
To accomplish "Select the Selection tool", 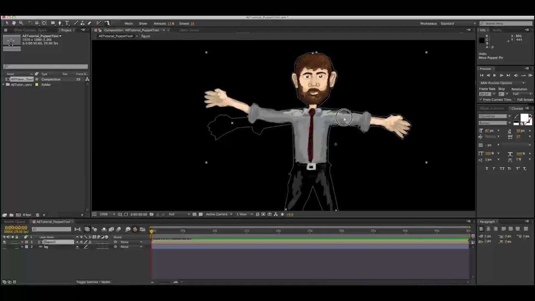I will (7, 23).
